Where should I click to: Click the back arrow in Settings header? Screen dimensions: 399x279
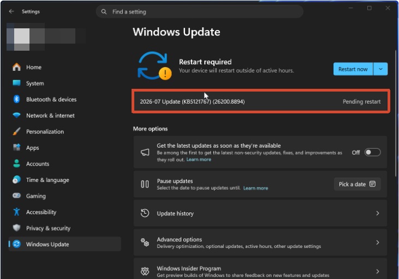coord(11,11)
